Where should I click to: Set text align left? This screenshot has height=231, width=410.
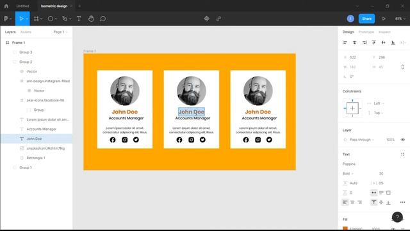coord(345,202)
